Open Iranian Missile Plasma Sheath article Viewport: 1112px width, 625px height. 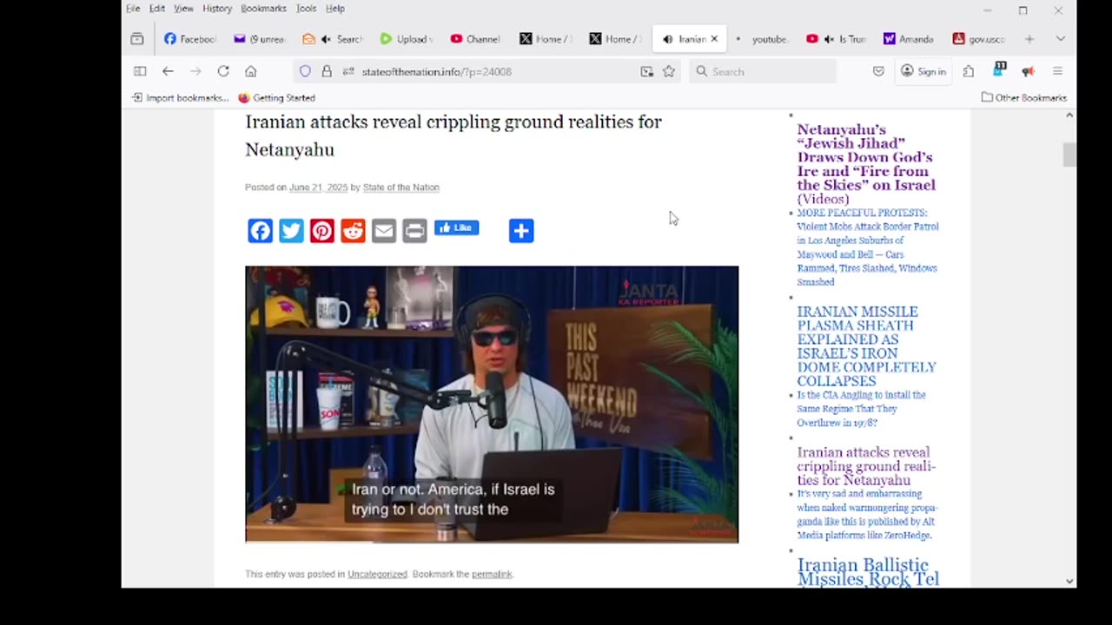pos(866,346)
